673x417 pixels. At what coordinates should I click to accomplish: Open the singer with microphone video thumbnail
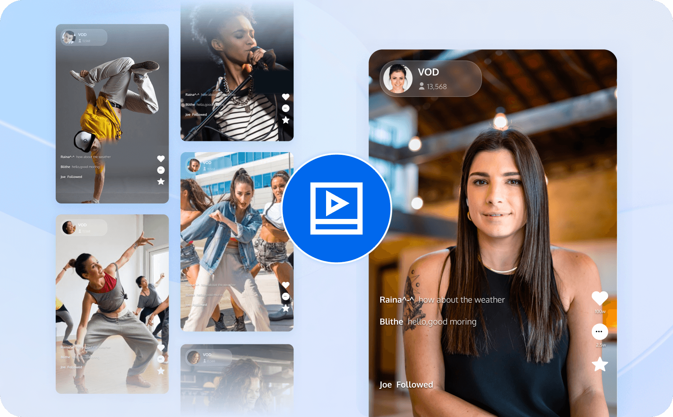(x=237, y=71)
